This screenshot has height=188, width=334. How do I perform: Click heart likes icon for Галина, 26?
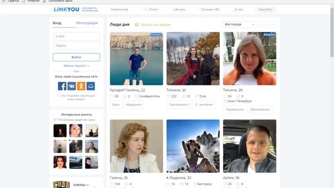click(x=112, y=184)
